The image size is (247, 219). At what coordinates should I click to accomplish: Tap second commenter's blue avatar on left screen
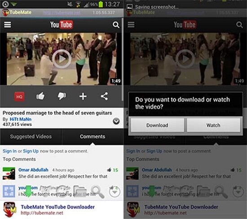click(9, 191)
